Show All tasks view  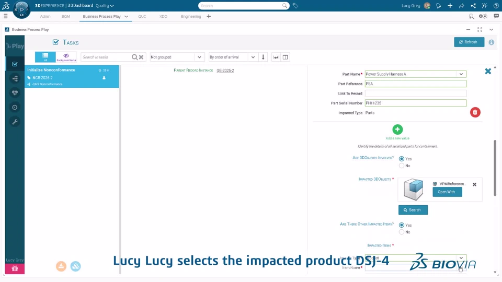tap(45, 57)
